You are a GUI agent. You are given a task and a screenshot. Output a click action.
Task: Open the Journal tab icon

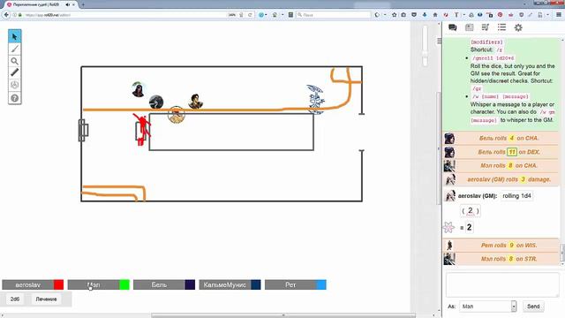coord(469,27)
